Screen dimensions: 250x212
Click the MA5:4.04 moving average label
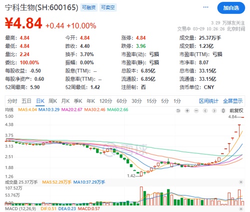27,110
